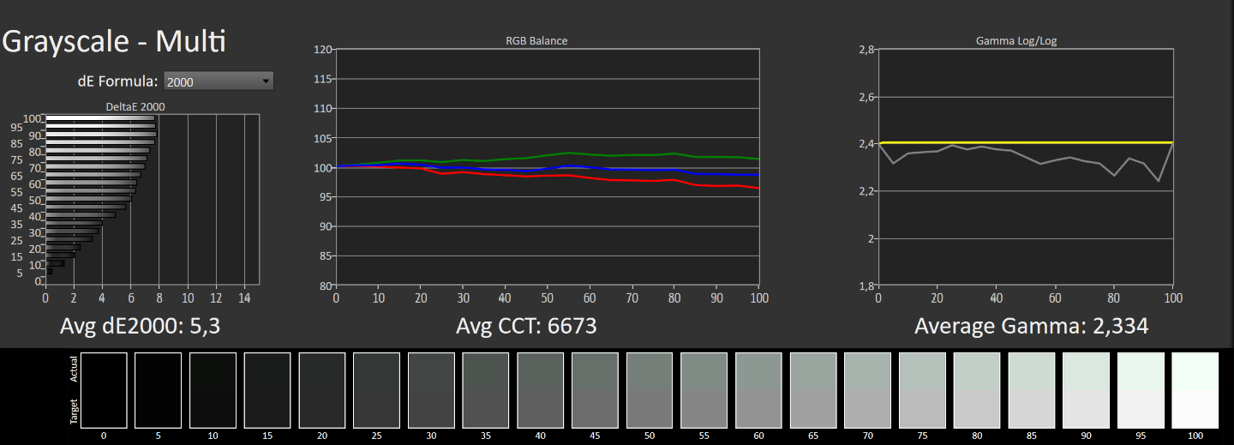The image size is (1234, 445).
Task: Click the Grayscale - Multi heading
Action: coord(115,41)
